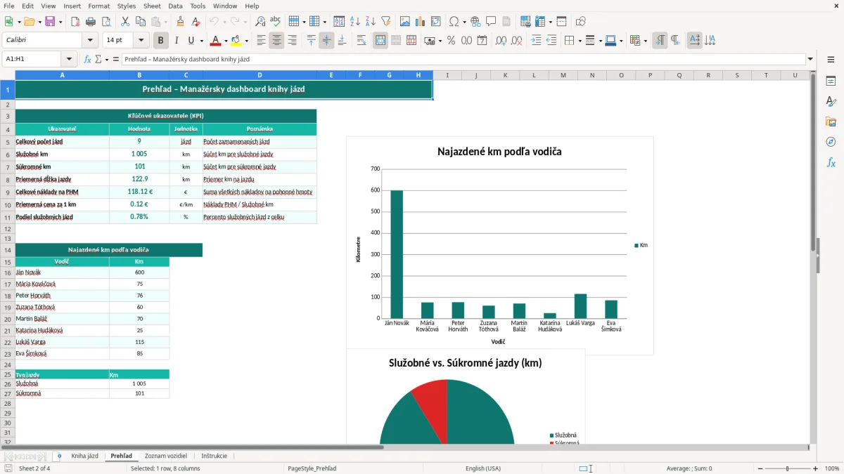This screenshot has width=844, height=474.
Task: Click Sort Descending icon
Action: pos(371,22)
